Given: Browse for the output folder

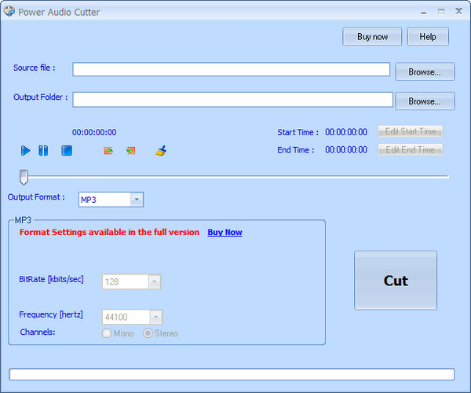Looking at the screenshot, I should 425,101.
